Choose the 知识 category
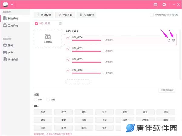Viewport: 182px width, 136px height. click(x=104, y=112)
